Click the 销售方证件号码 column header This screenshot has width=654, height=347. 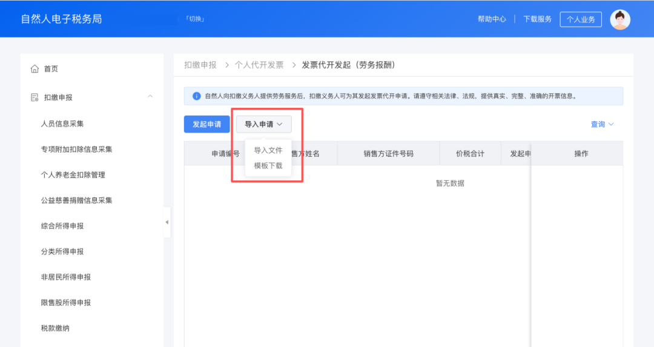click(x=388, y=153)
